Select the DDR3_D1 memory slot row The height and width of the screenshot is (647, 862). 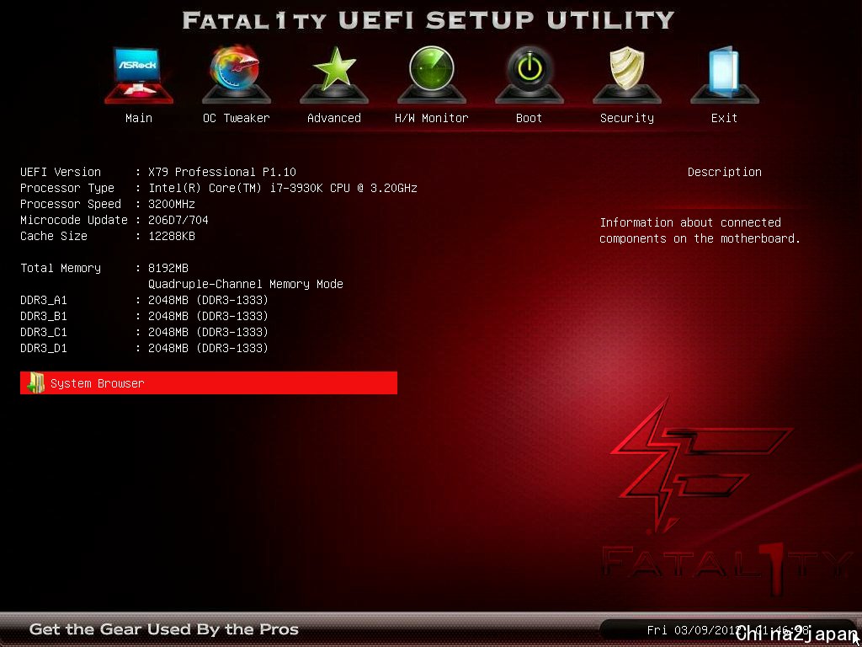pos(144,348)
